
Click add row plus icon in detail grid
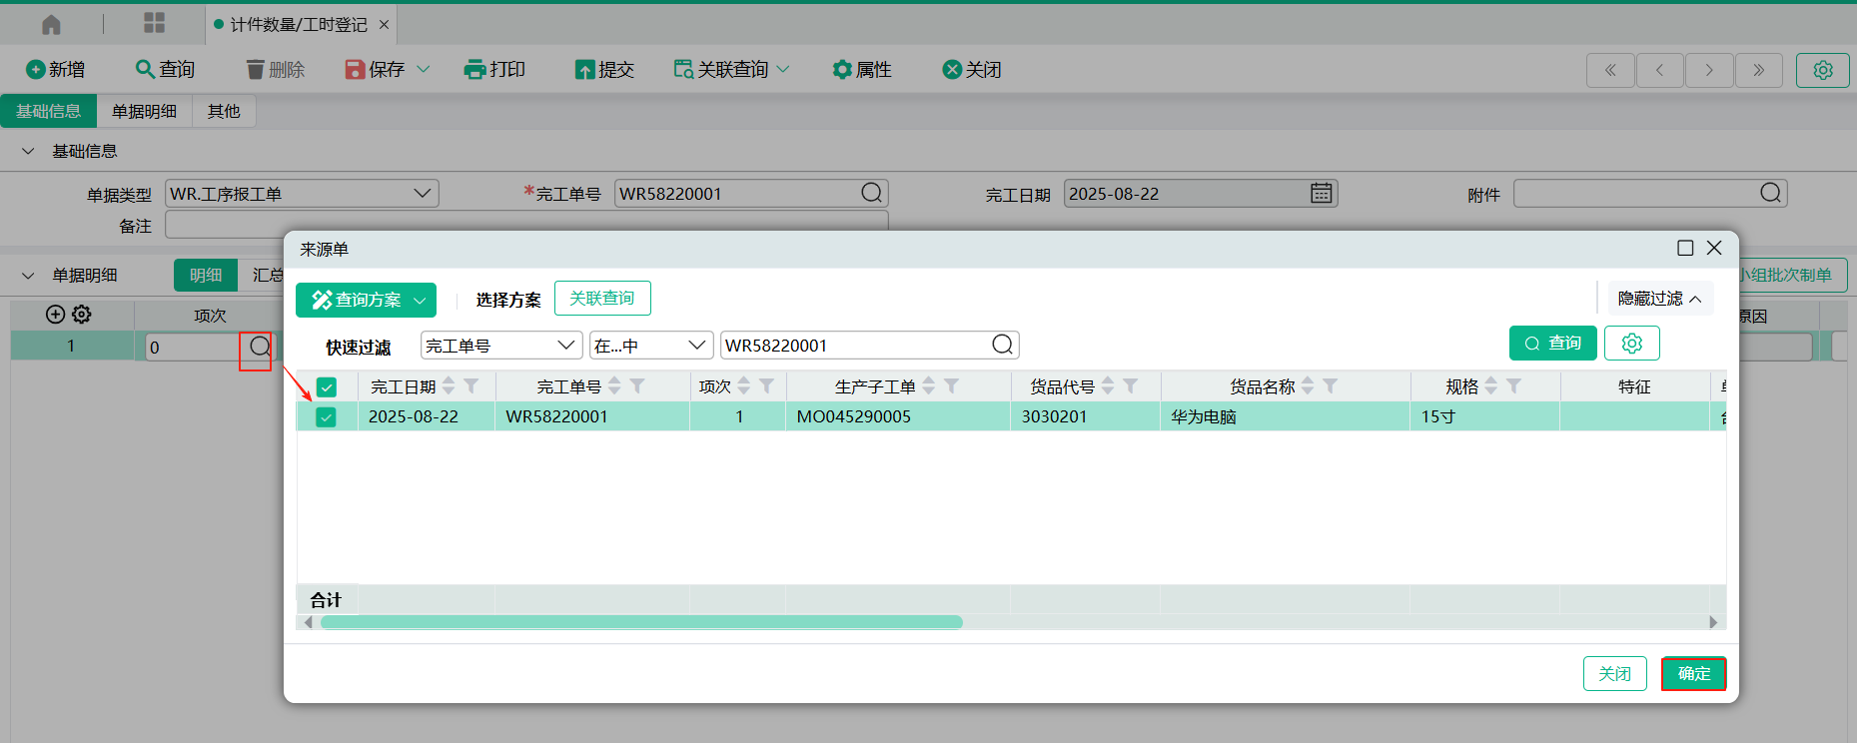point(55,315)
